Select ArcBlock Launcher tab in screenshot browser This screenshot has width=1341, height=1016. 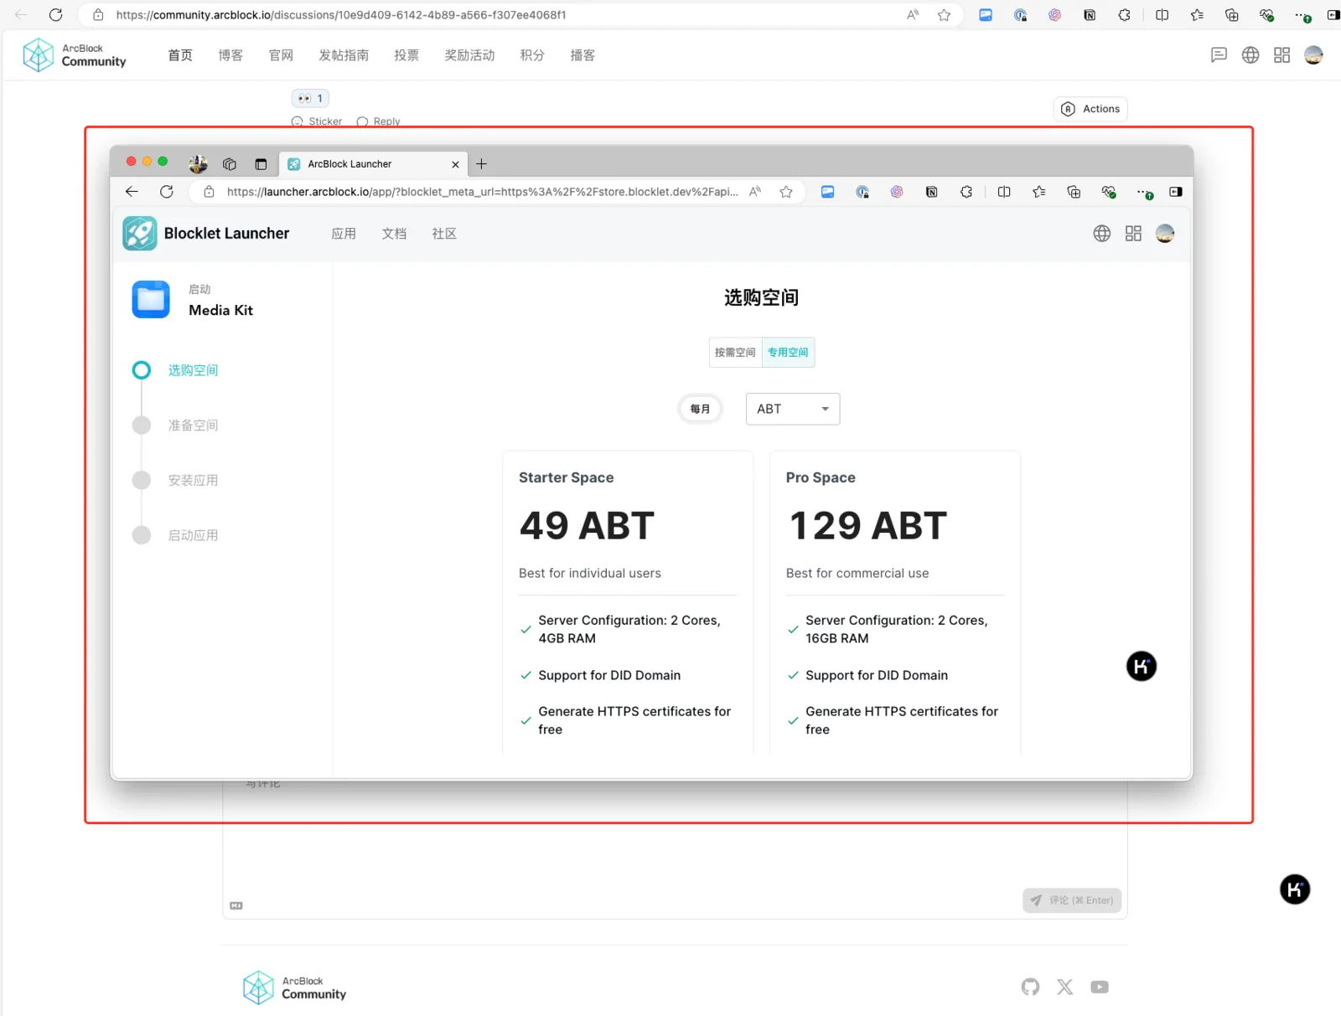point(373,164)
